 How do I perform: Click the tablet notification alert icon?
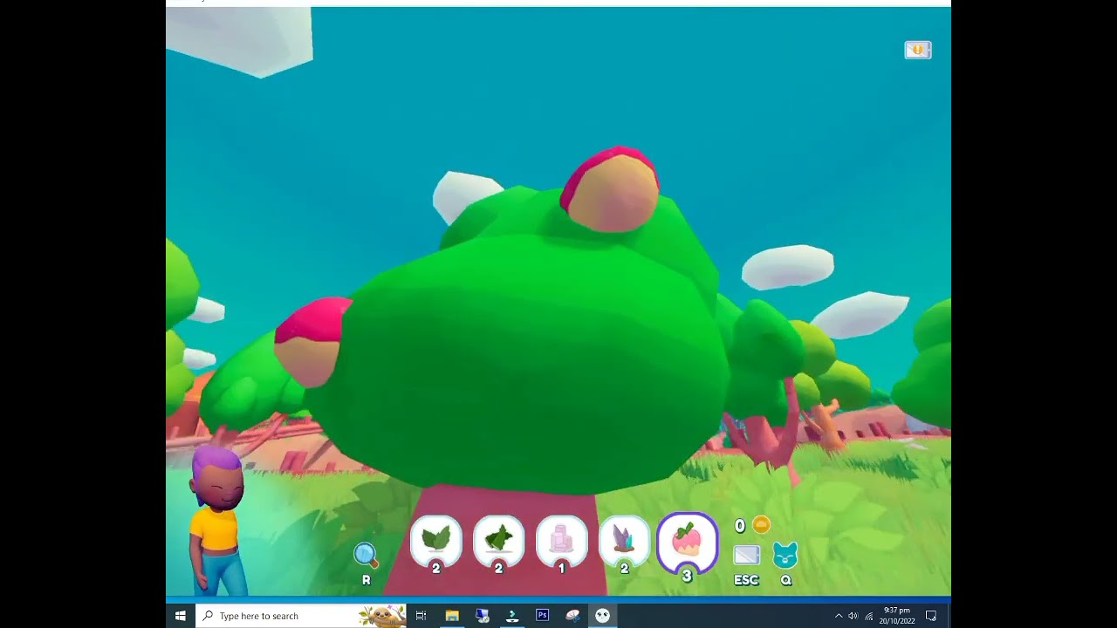(917, 51)
